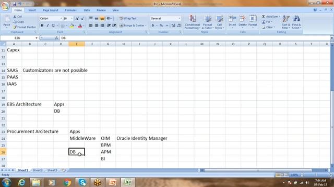Open Sort & Filter menu

pos(285,22)
